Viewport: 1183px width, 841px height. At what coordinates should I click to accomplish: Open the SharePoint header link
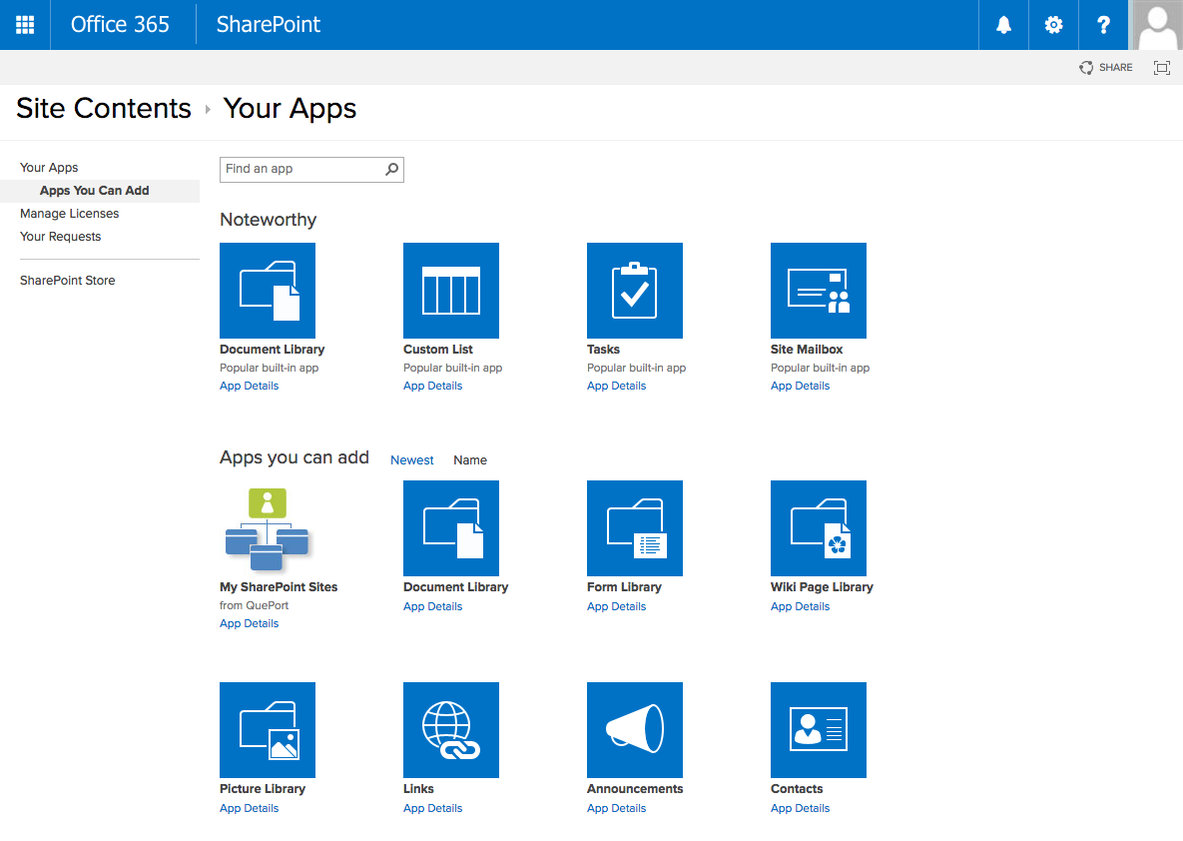tap(269, 25)
